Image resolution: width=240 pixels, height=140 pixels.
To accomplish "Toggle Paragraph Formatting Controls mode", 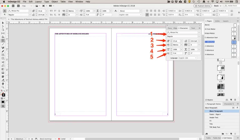I will click(x=5, y=15).
